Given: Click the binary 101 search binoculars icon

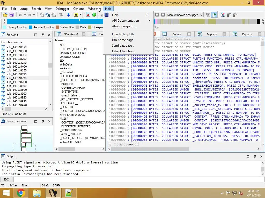Looking at the screenshot, I should coord(54,15).
